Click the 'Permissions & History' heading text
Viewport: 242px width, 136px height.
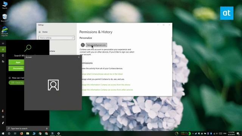point(96,32)
